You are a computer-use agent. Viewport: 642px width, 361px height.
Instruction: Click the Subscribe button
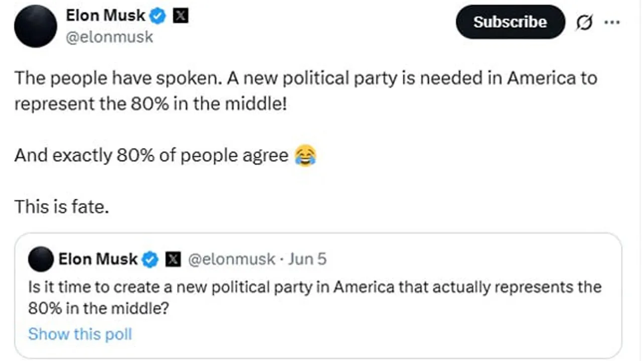pos(510,22)
